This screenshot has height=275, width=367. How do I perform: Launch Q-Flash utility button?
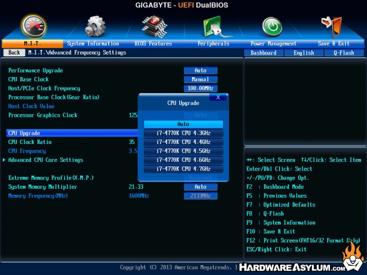tap(344, 53)
